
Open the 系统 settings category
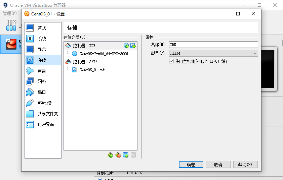[x=43, y=39]
